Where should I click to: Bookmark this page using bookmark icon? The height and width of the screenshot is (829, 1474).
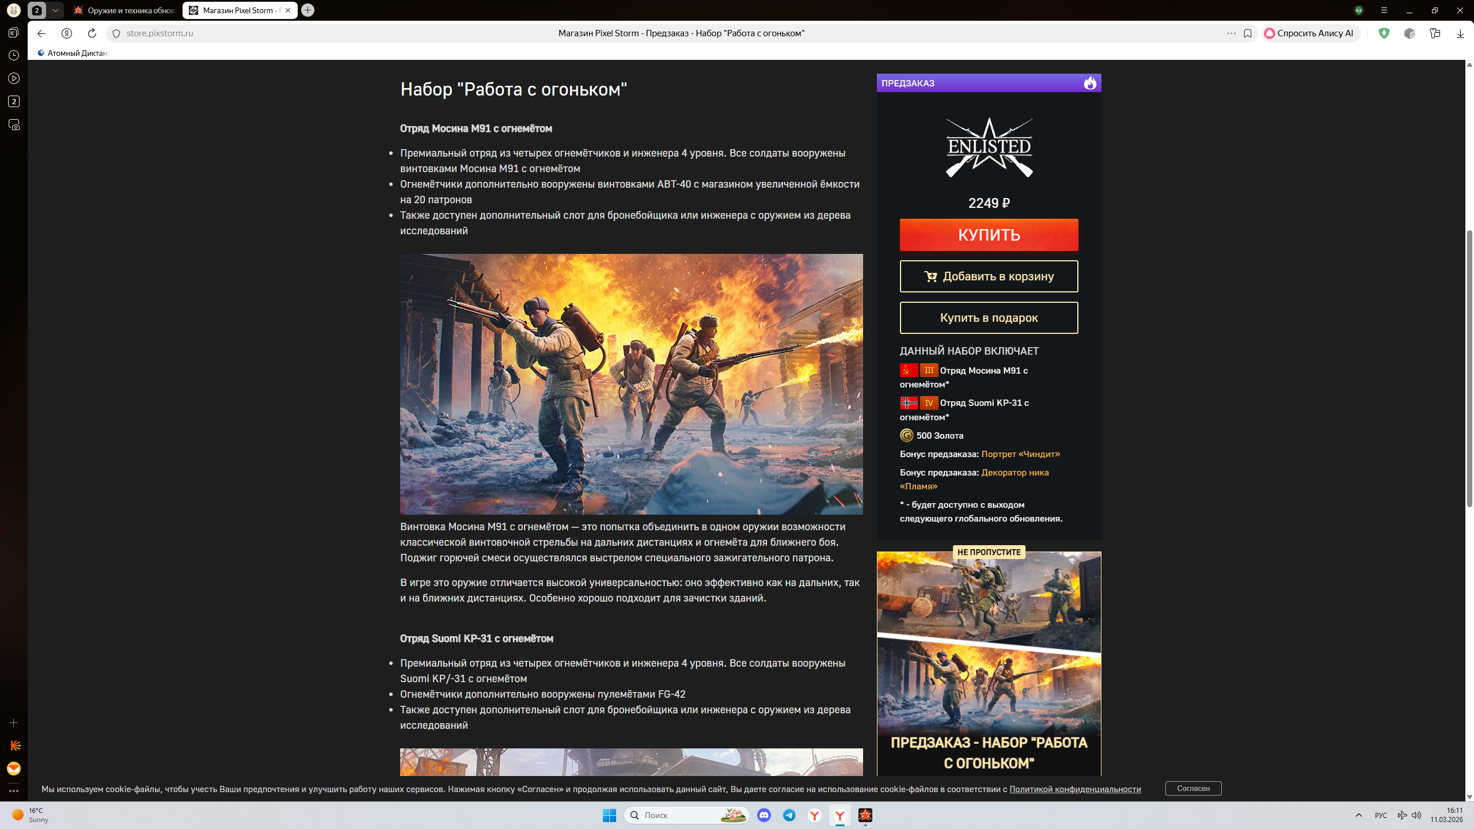1248,33
